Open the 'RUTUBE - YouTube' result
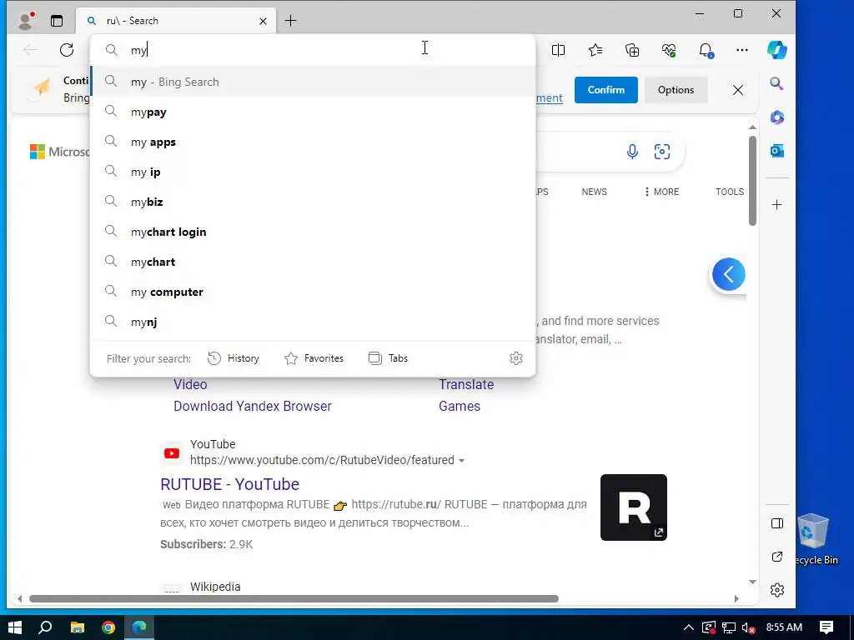 pyautogui.click(x=229, y=484)
